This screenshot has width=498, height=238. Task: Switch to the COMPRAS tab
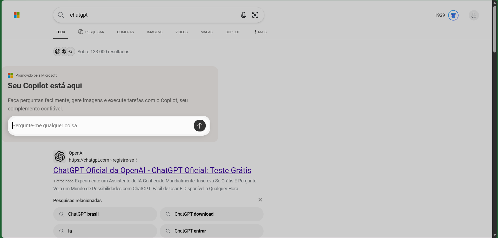click(x=125, y=32)
